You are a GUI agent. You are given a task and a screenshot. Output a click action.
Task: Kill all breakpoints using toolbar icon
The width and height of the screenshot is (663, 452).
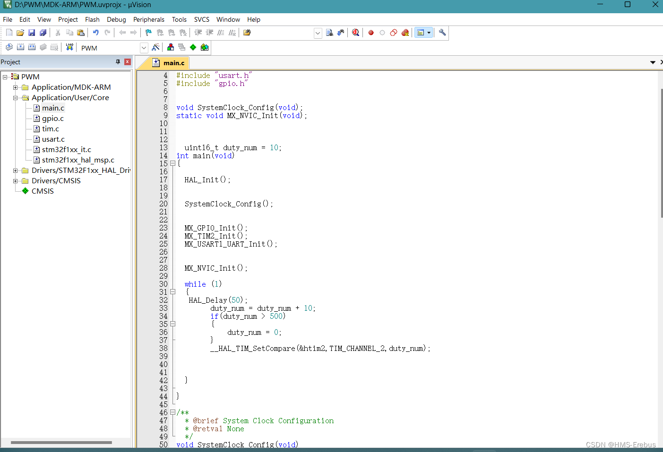(x=405, y=33)
